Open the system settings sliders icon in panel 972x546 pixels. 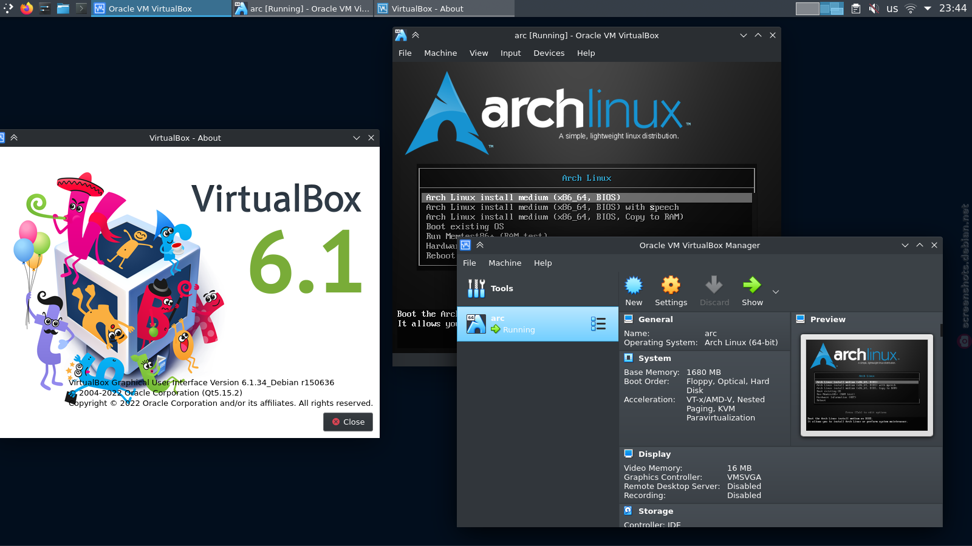point(45,8)
